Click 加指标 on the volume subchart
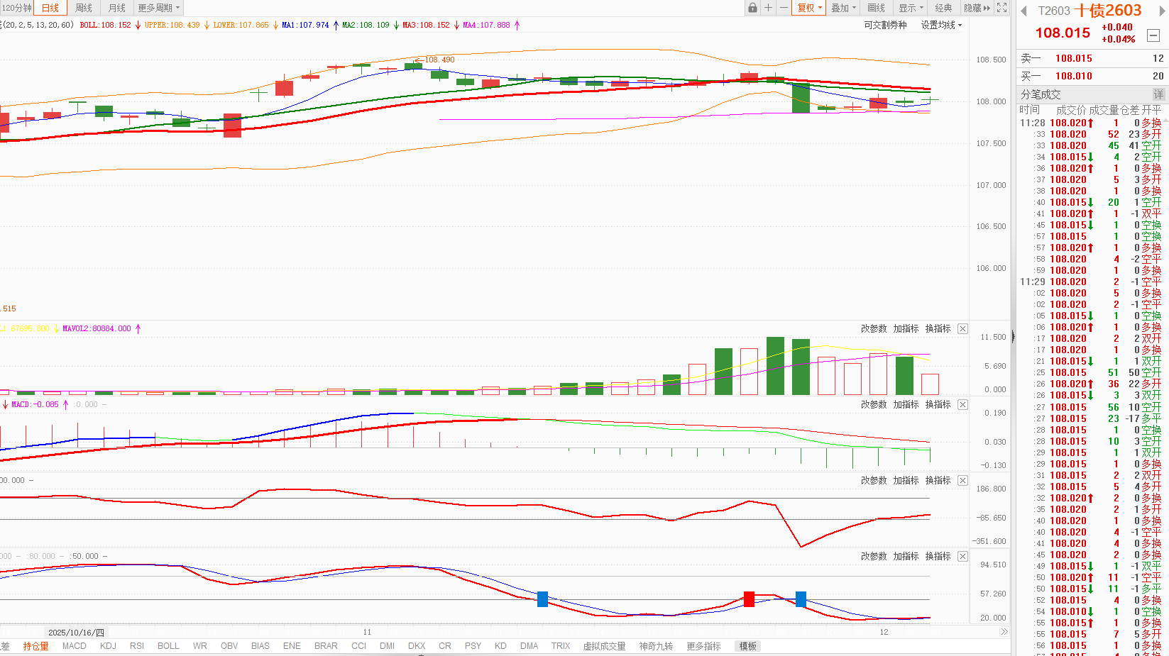The height and width of the screenshot is (656, 1169). [906, 328]
